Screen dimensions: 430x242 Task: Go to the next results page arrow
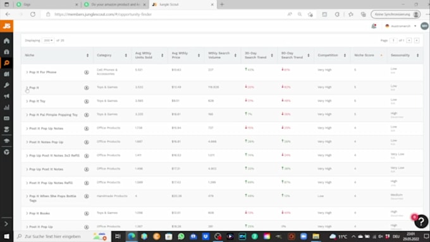(x=417, y=40)
